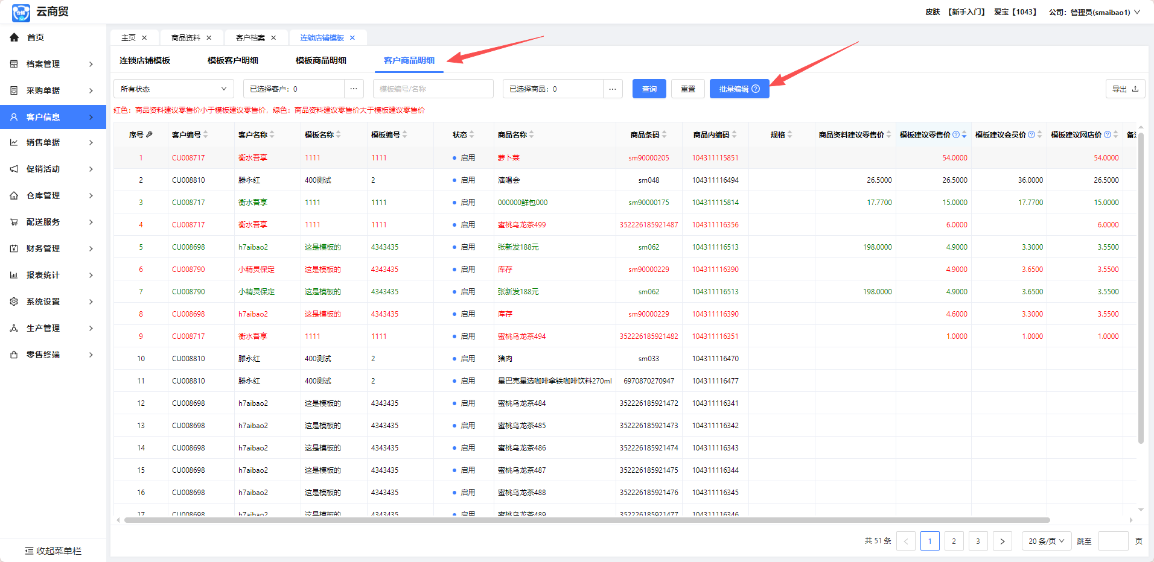Sort the table by 商品条码 column
This screenshot has width=1154, height=562.
click(x=665, y=134)
